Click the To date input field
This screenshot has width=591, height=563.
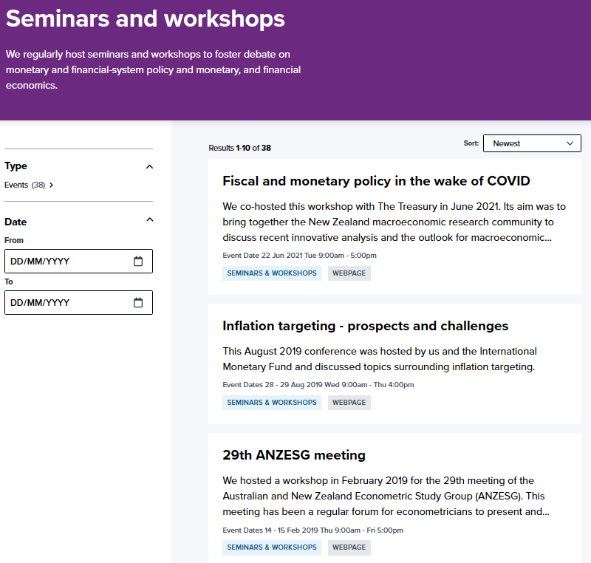coord(66,302)
